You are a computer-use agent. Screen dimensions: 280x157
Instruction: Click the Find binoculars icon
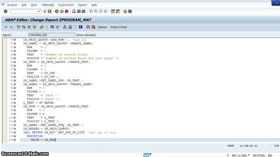(x=79, y=11)
